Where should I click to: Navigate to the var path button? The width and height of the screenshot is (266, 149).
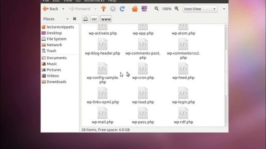pos(94,19)
